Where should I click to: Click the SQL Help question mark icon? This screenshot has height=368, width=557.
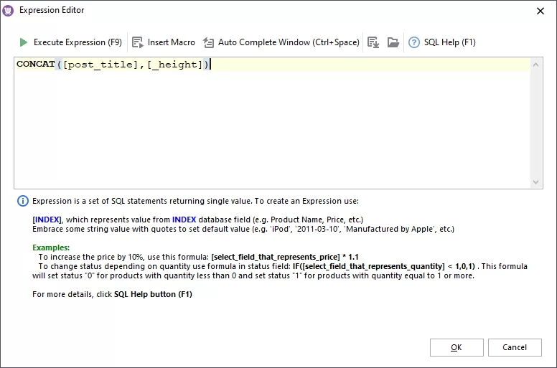click(x=414, y=42)
